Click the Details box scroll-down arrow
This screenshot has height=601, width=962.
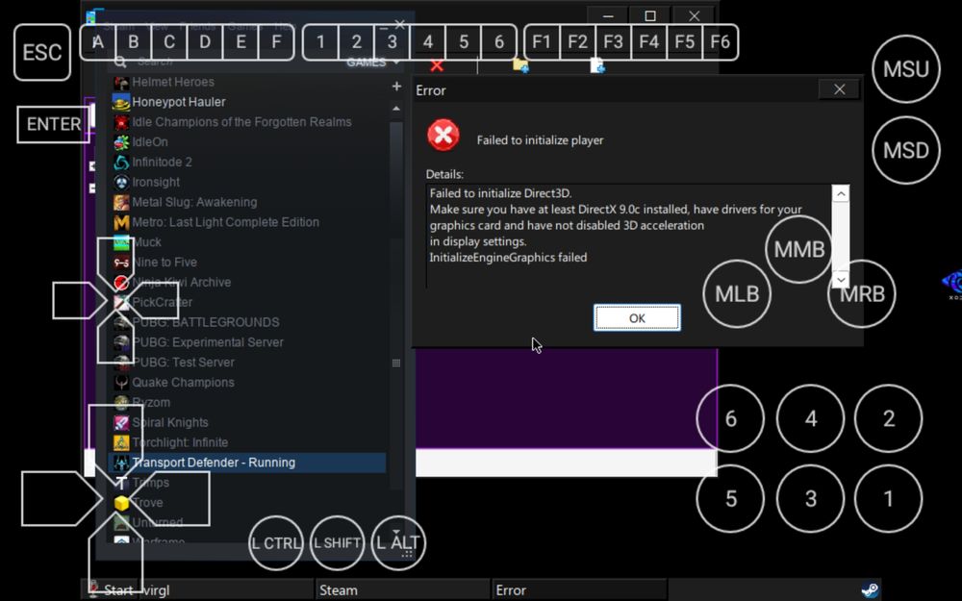tap(841, 280)
